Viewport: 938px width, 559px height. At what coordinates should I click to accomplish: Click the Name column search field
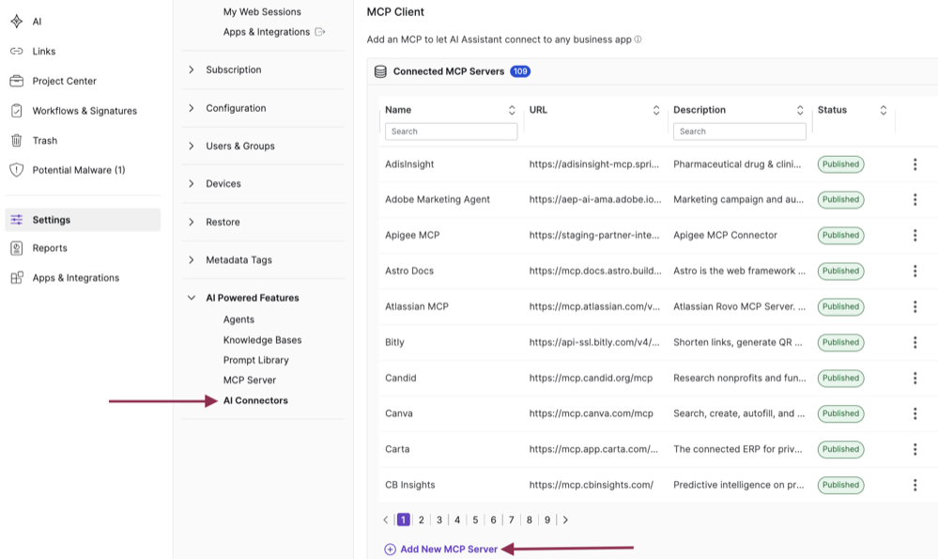click(451, 132)
